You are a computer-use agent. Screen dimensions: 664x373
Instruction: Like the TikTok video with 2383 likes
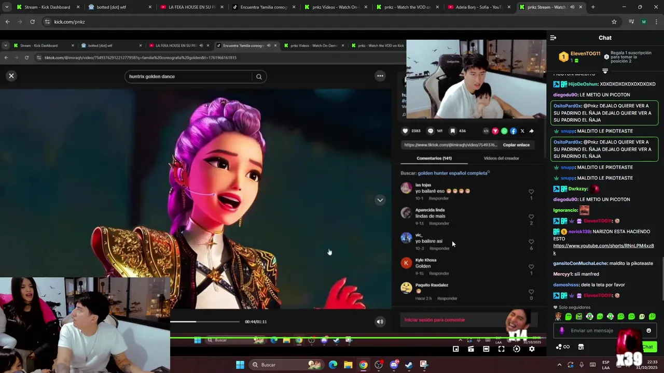point(406,131)
